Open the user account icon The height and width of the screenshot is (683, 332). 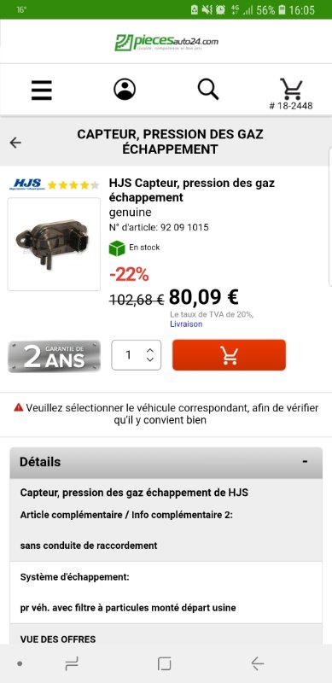pyautogui.click(x=125, y=90)
